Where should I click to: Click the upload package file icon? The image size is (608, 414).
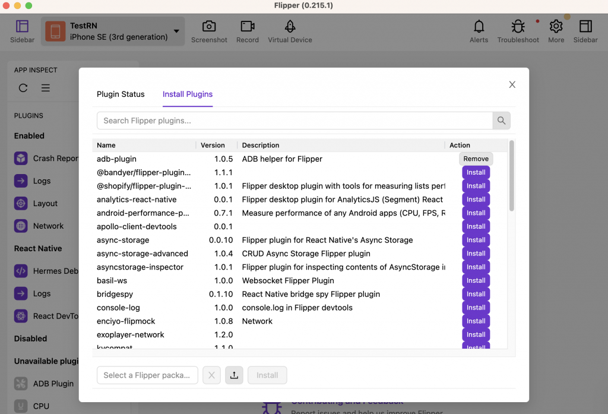(x=234, y=375)
